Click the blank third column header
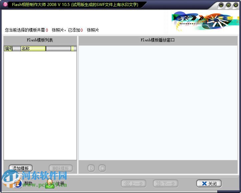241x193 pixels. tap(58, 49)
